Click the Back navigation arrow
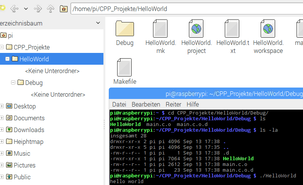This screenshot has width=303, height=185. (x=15, y=8)
